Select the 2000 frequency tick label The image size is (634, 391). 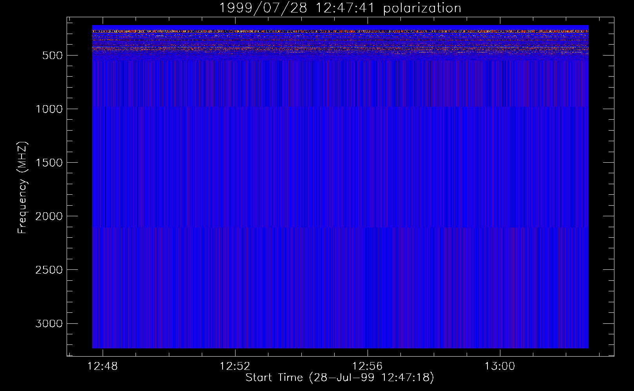[x=49, y=216]
